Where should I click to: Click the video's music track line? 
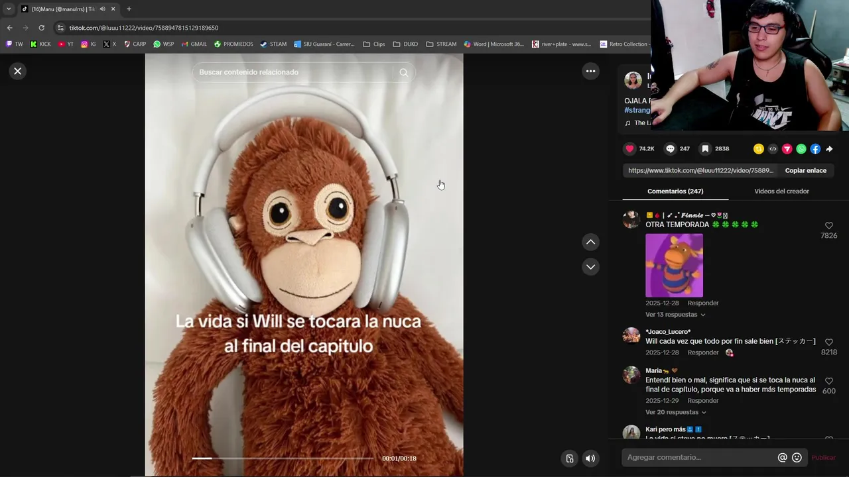coord(638,123)
